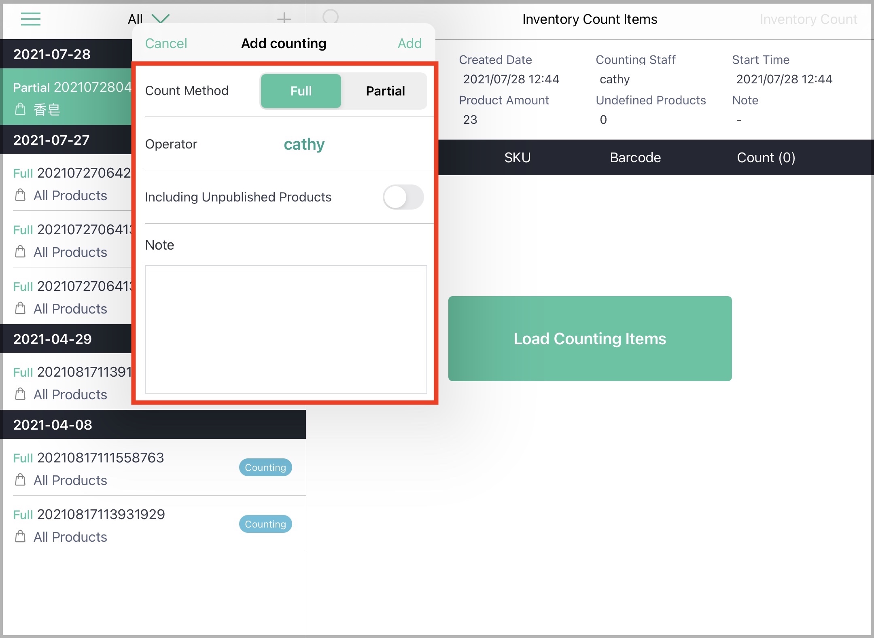Screen dimensions: 874x638
Task: Switch count method to Partial
Action: coord(385,91)
